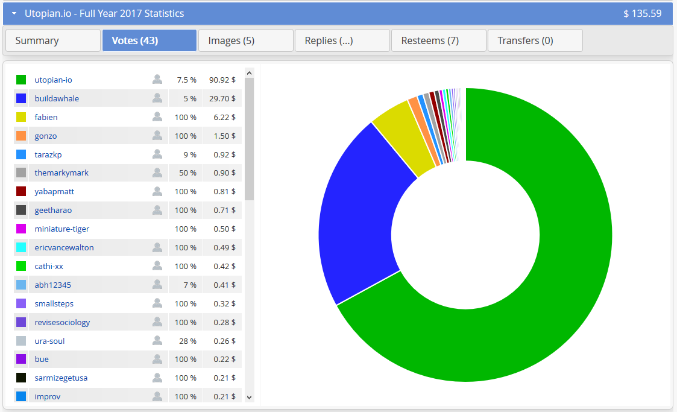Open the yabapmatt voter link
Viewport: 677px width, 412px height.
pos(54,191)
